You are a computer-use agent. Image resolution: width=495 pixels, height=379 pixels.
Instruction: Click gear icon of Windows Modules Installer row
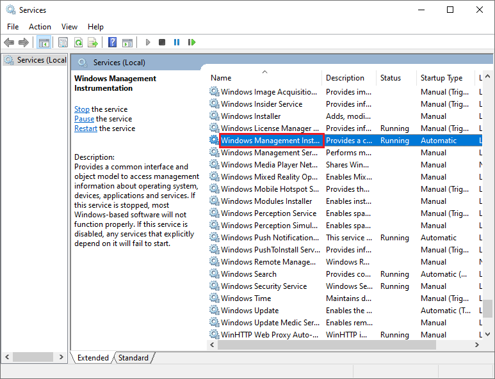point(215,201)
